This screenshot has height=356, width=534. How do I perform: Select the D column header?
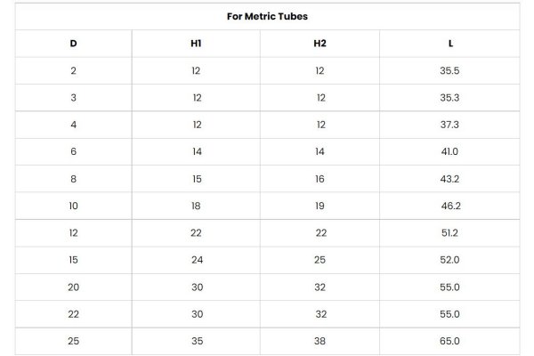73,44
